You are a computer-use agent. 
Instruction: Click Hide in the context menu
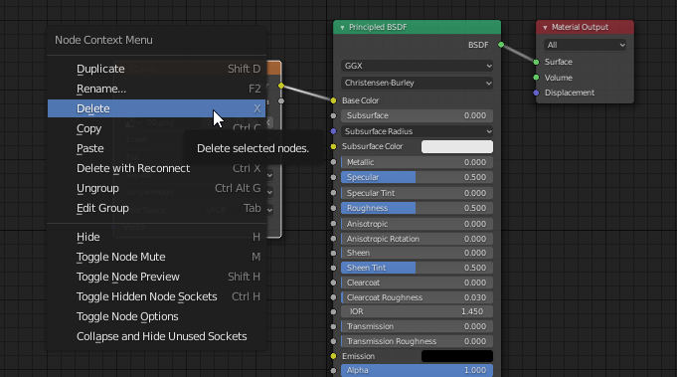156,237
